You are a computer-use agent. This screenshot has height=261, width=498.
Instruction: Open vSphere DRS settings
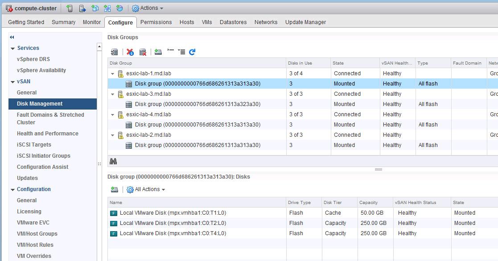coord(33,59)
